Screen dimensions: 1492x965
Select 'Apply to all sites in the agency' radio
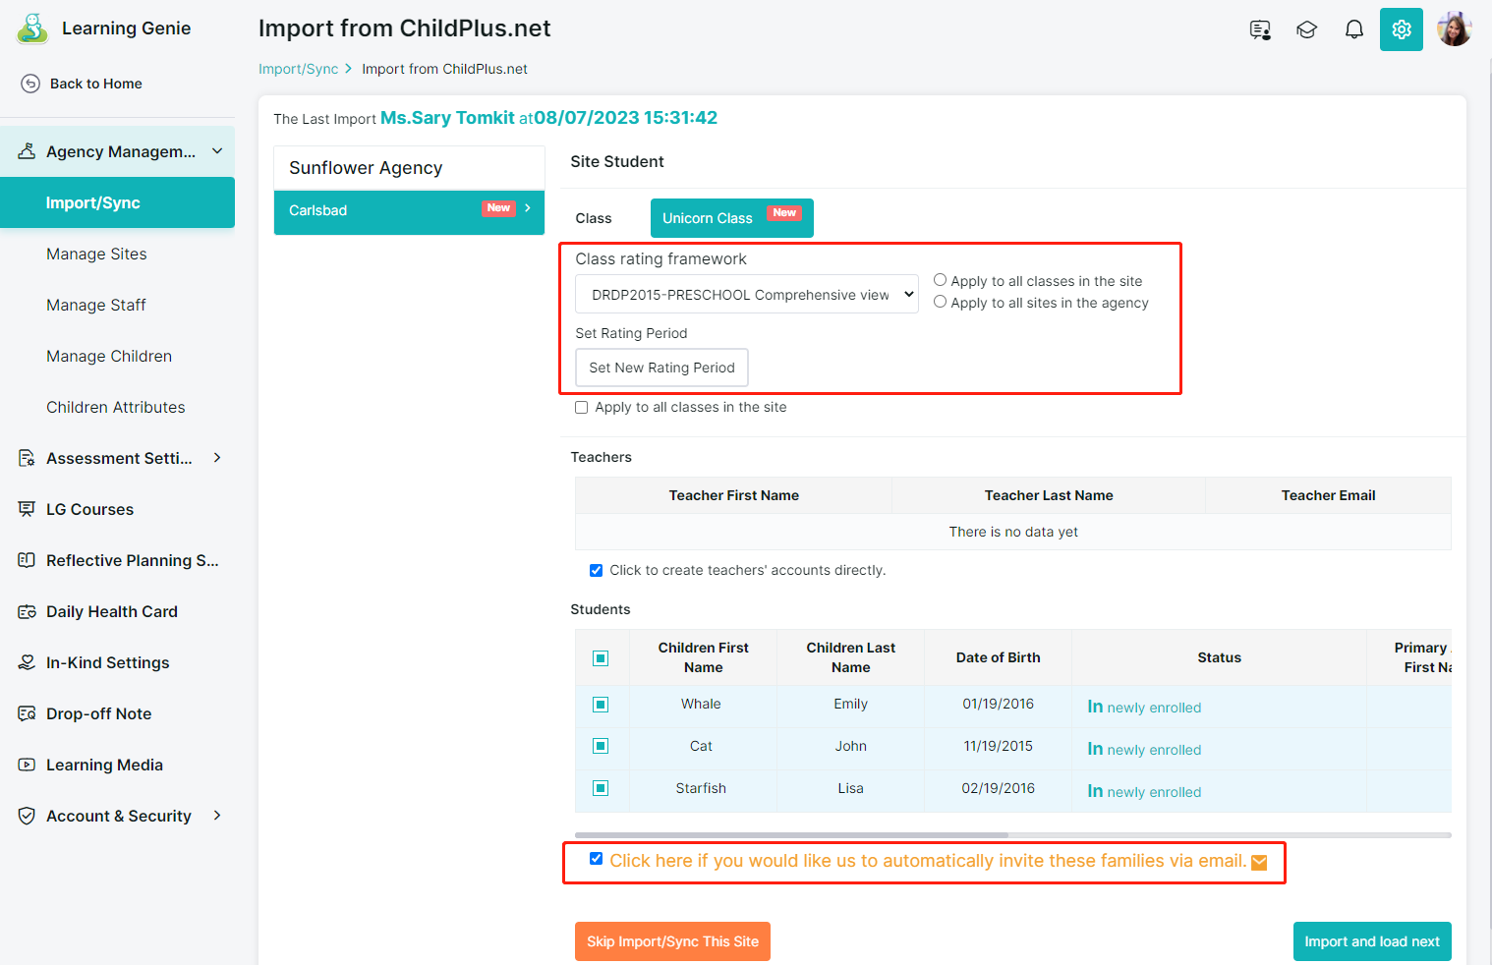940,302
